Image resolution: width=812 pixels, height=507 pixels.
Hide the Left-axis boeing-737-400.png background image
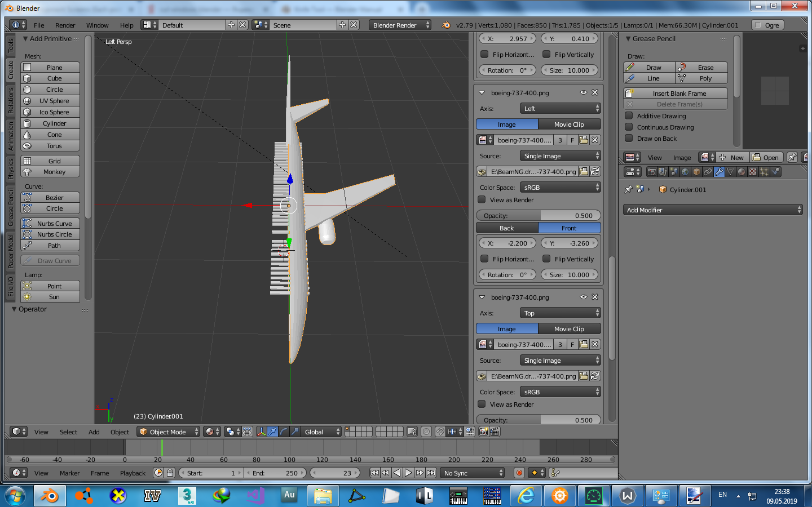point(584,92)
